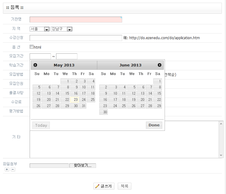
Task: Remove a file attachment row
Action: pos(13,169)
